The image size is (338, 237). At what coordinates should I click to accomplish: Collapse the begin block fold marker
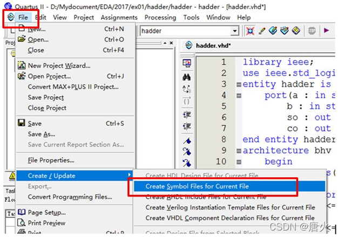239,162
